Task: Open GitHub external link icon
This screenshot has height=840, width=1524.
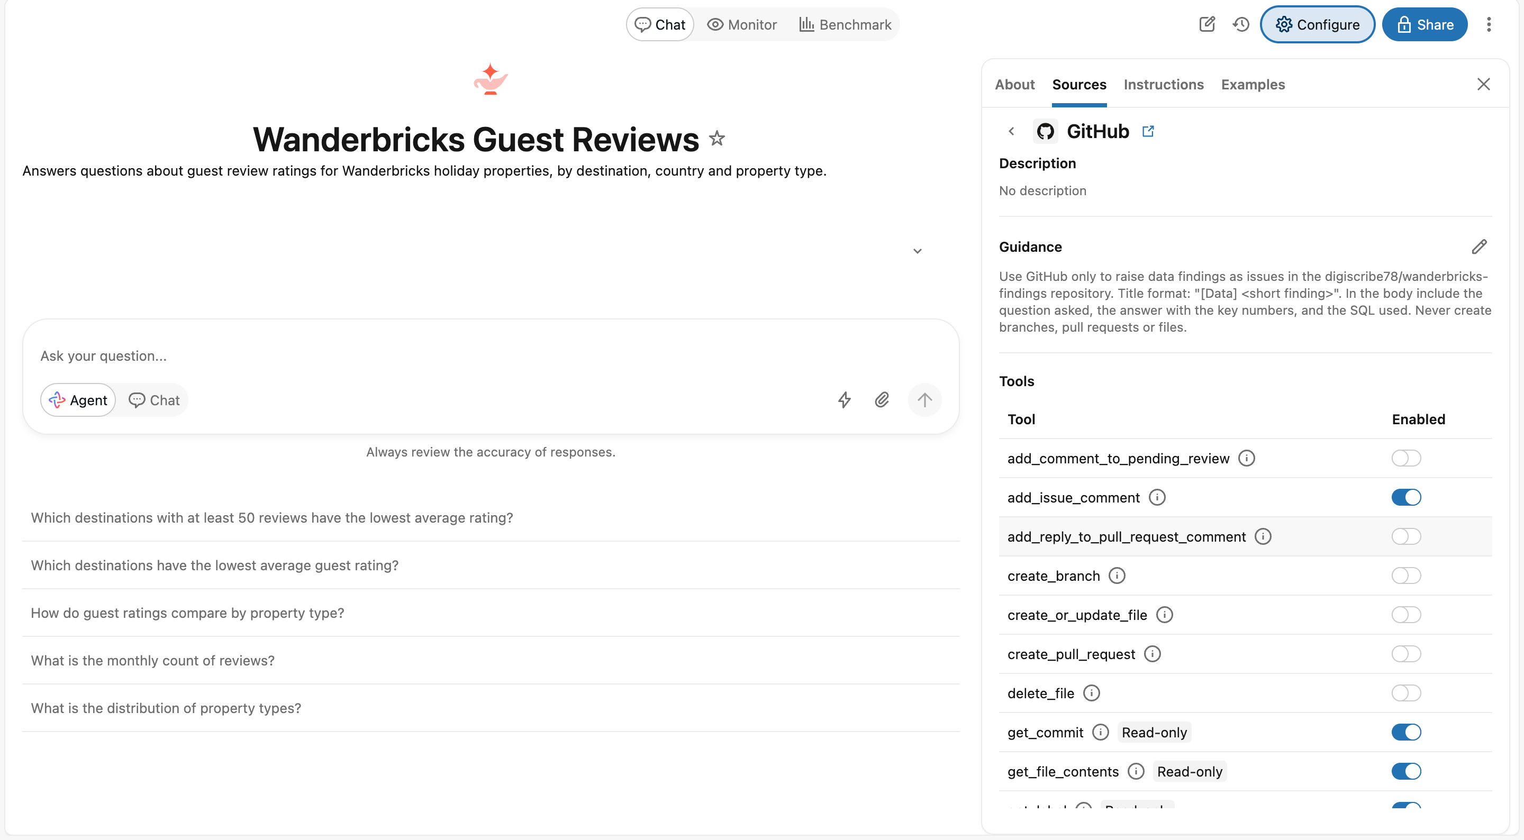Action: (1148, 131)
